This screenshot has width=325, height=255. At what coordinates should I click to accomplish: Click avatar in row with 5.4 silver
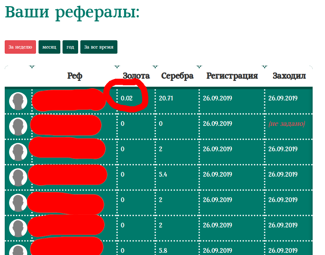pos(18,177)
